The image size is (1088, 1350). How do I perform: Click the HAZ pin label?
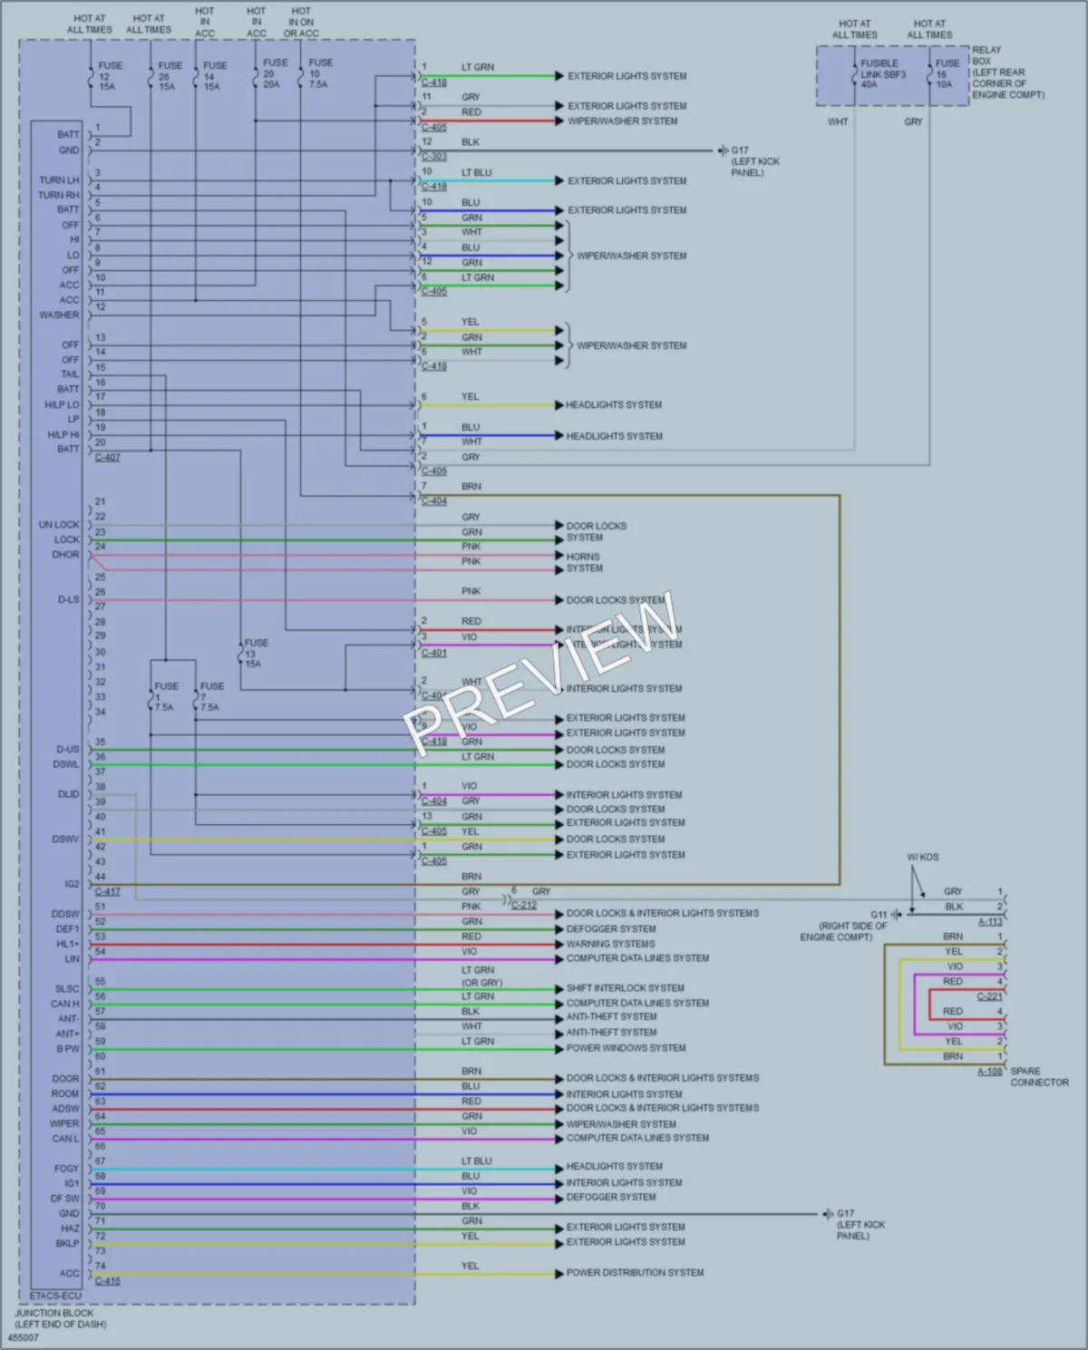tap(70, 1229)
